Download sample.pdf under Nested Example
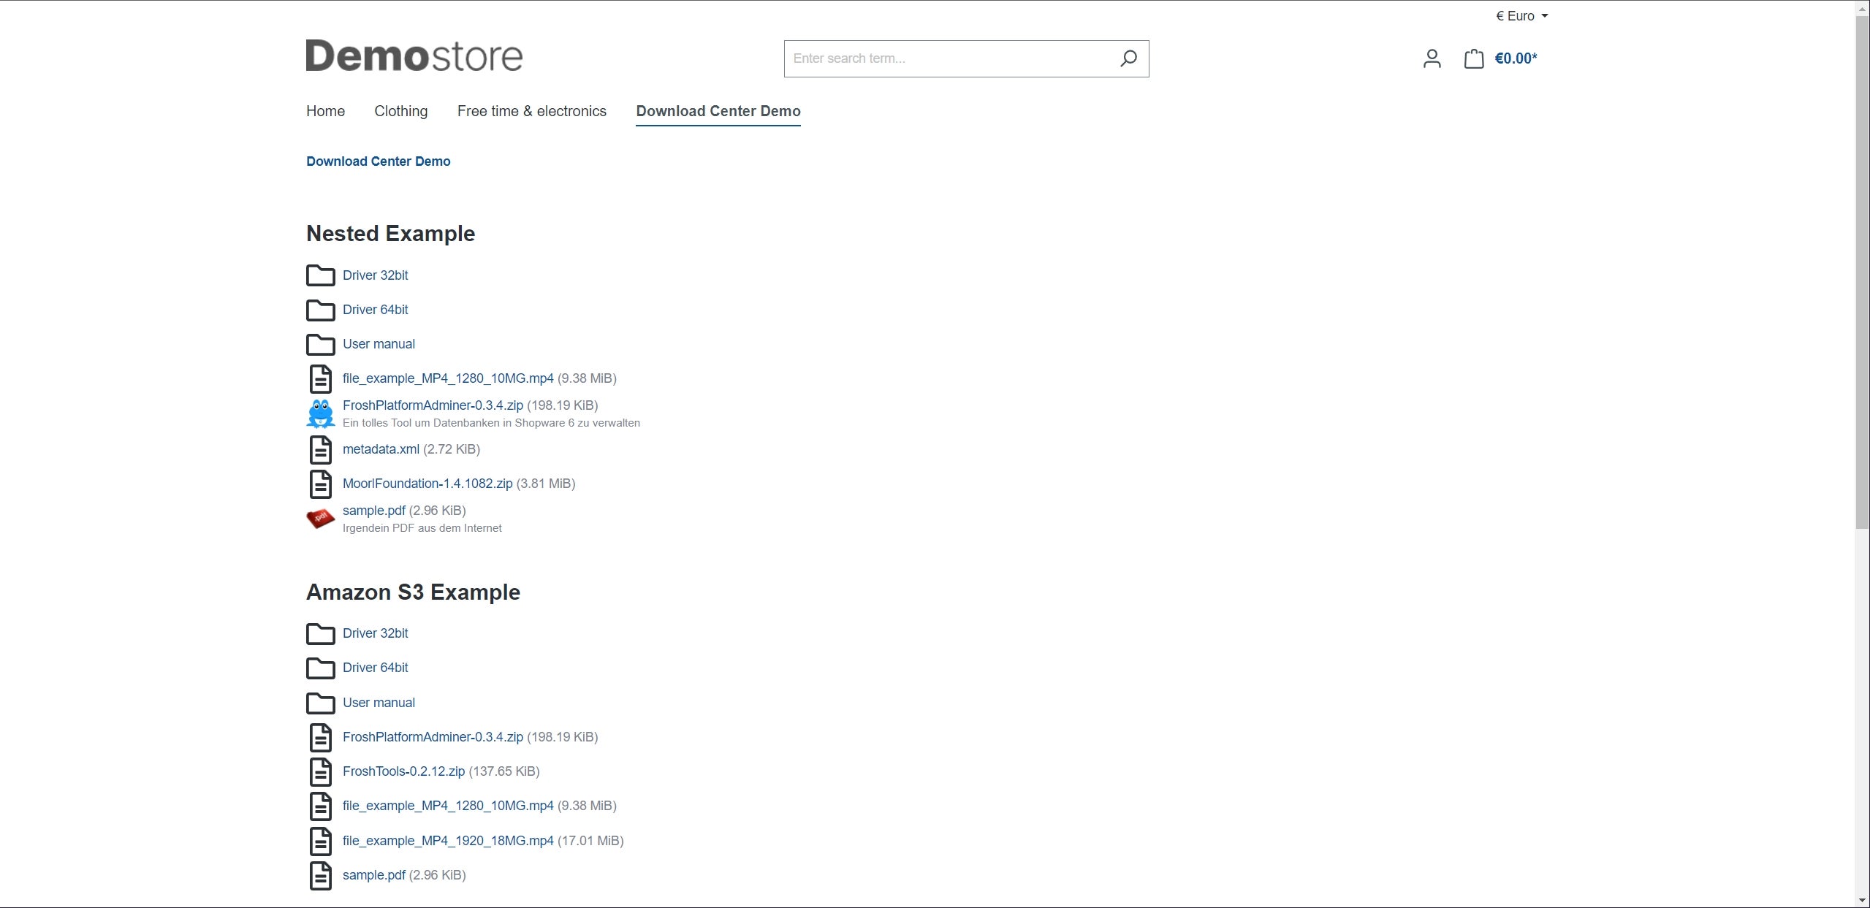Image resolution: width=1870 pixels, height=908 pixels. 373,511
